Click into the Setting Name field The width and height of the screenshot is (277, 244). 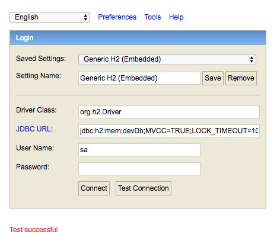point(139,78)
